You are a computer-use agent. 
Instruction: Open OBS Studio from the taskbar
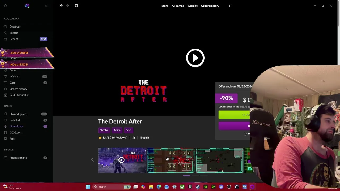click(x=229, y=187)
